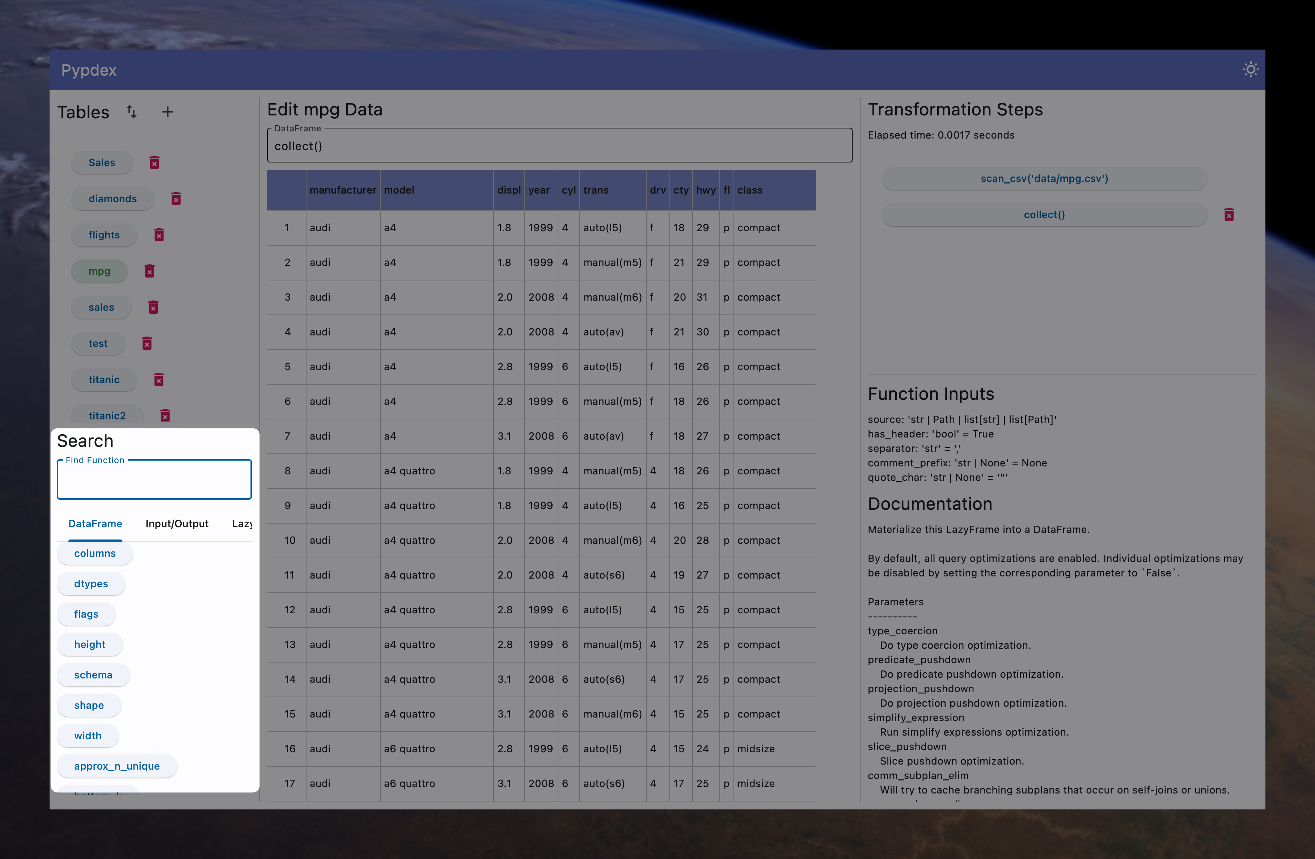Click the sort tables arrows icon
This screenshot has width=1315, height=859.
(x=131, y=111)
